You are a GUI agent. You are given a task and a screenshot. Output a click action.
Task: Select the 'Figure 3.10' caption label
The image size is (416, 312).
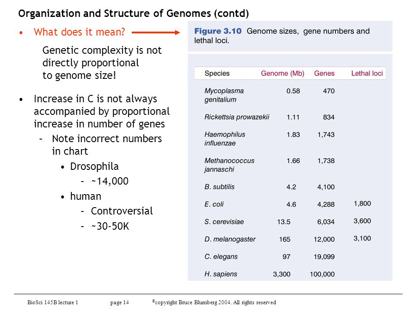[218, 31]
